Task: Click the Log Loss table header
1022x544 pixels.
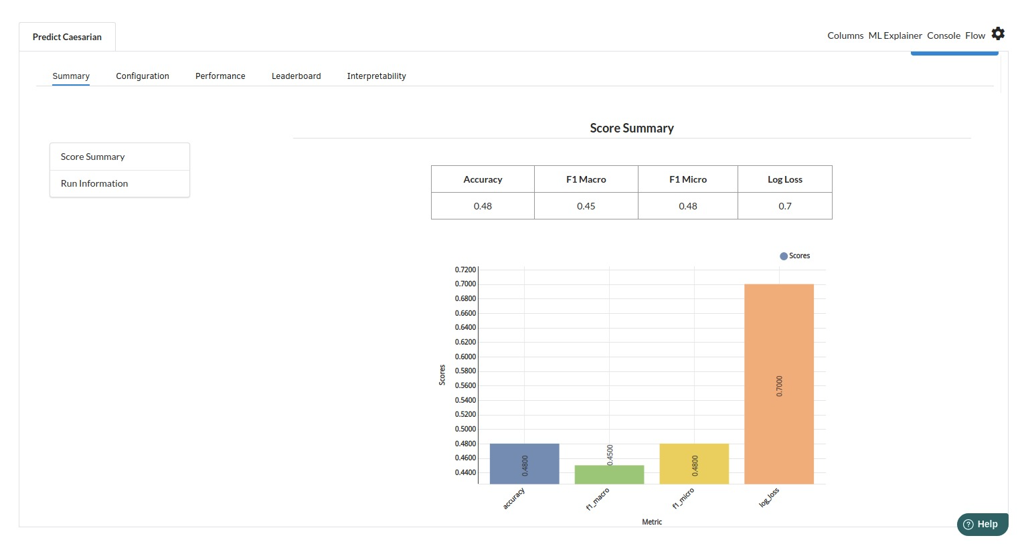Action: pyautogui.click(x=785, y=179)
